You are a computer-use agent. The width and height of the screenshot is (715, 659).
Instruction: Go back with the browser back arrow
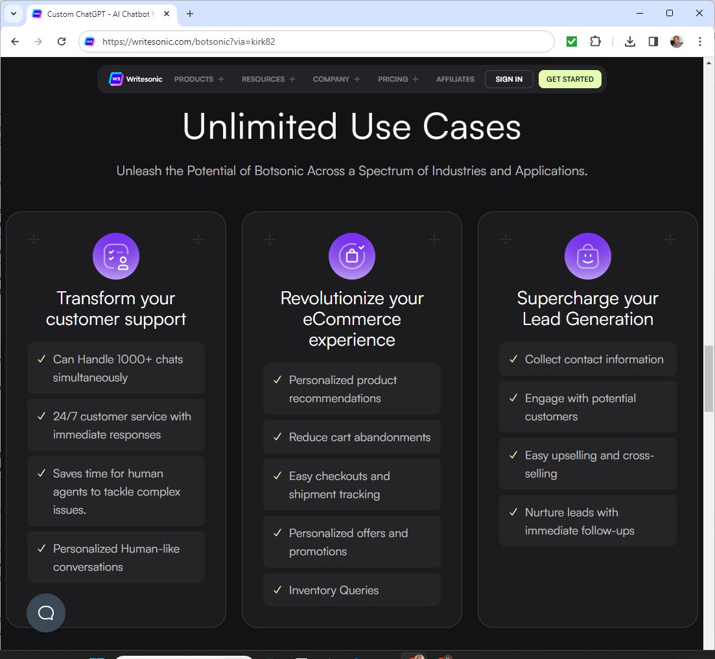15,42
